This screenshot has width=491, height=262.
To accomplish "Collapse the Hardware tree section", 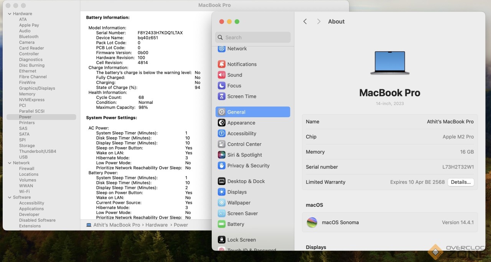I will click(x=9, y=14).
